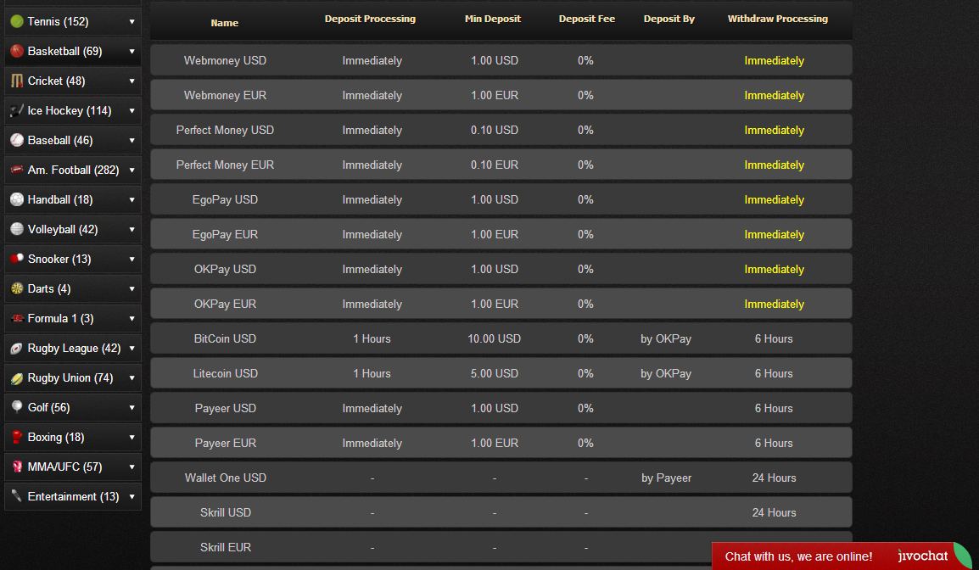This screenshot has height=570, width=979.
Task: Click the MMA/UFC icon
Action: [17, 467]
